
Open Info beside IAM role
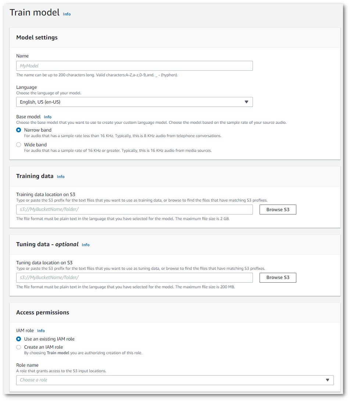(x=41, y=330)
